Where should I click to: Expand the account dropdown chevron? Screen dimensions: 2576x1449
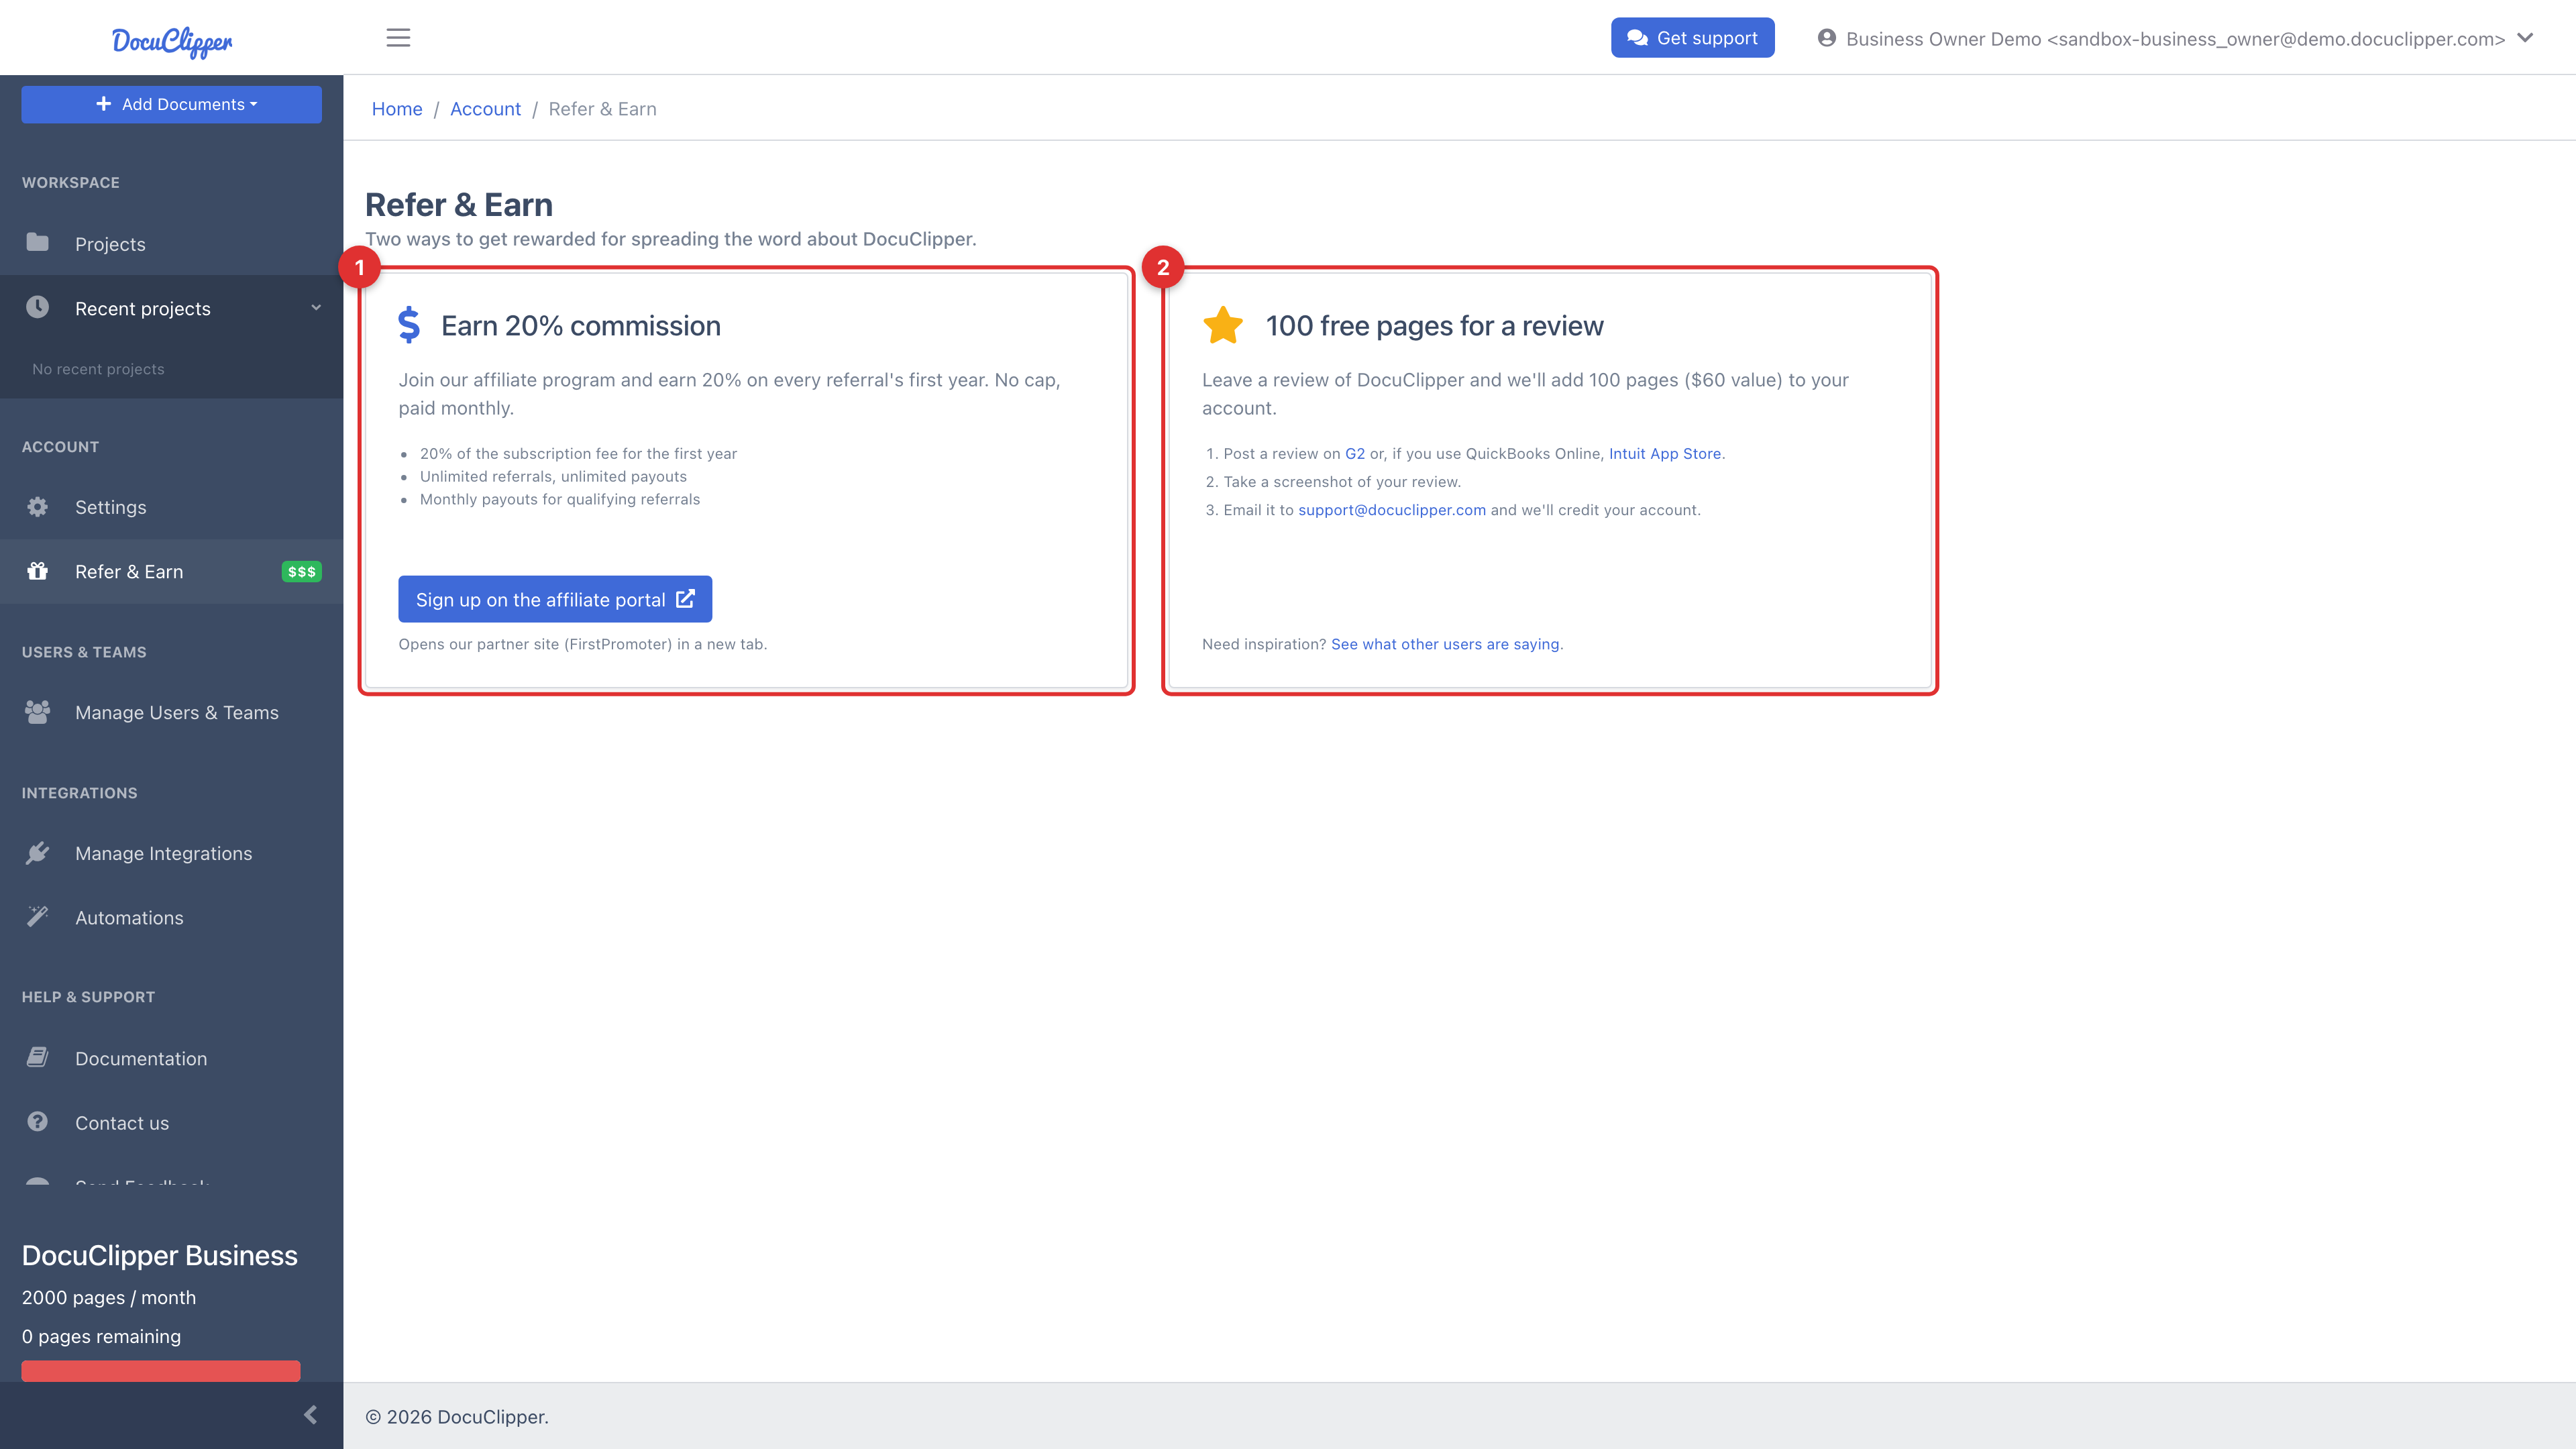click(x=2525, y=38)
